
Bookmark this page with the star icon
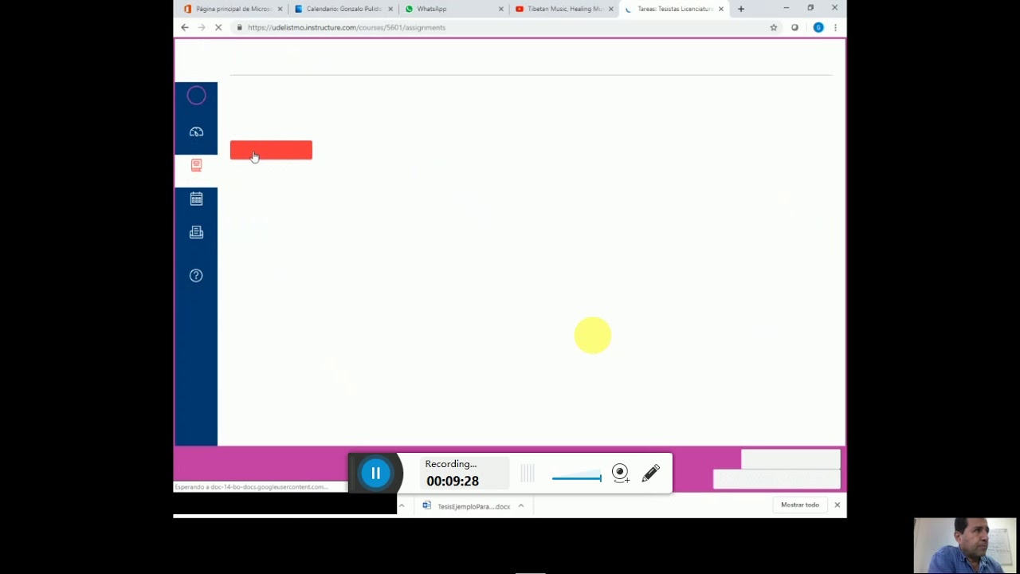773,27
